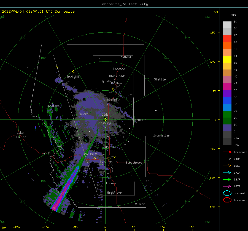Select the yellow 51-54 dBZ color swatch
This screenshot has width=248, height=231.
pyautogui.click(x=227, y=59)
